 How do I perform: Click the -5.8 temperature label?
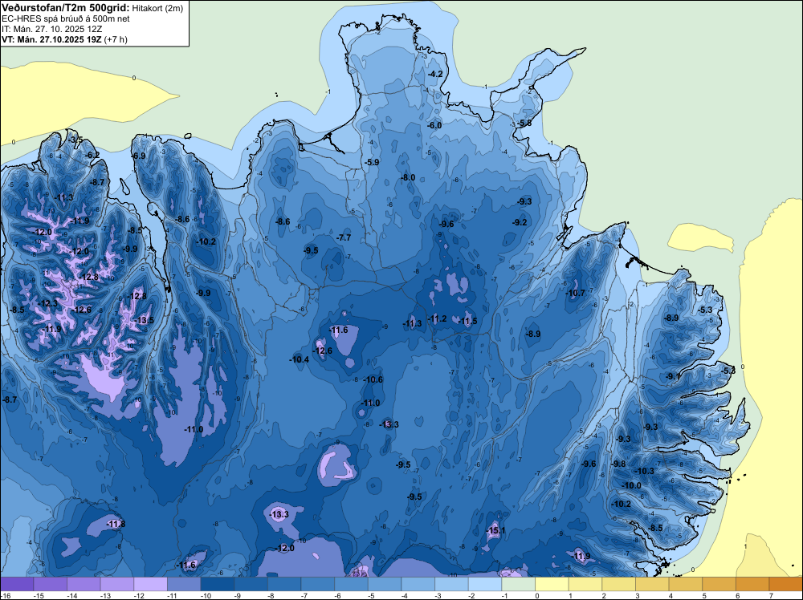click(524, 124)
